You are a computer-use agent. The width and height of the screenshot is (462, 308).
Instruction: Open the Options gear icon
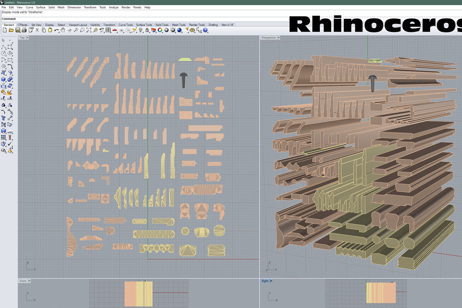192,30
